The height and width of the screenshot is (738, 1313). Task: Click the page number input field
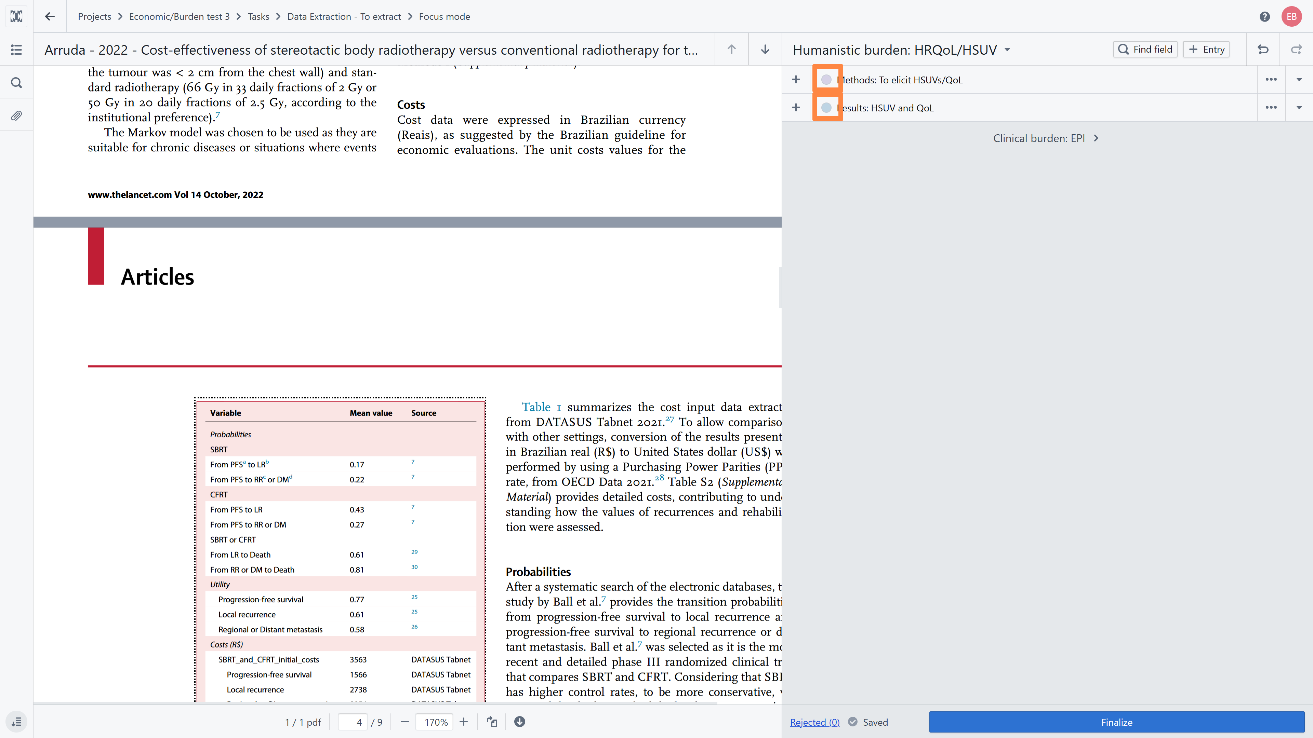coord(352,722)
